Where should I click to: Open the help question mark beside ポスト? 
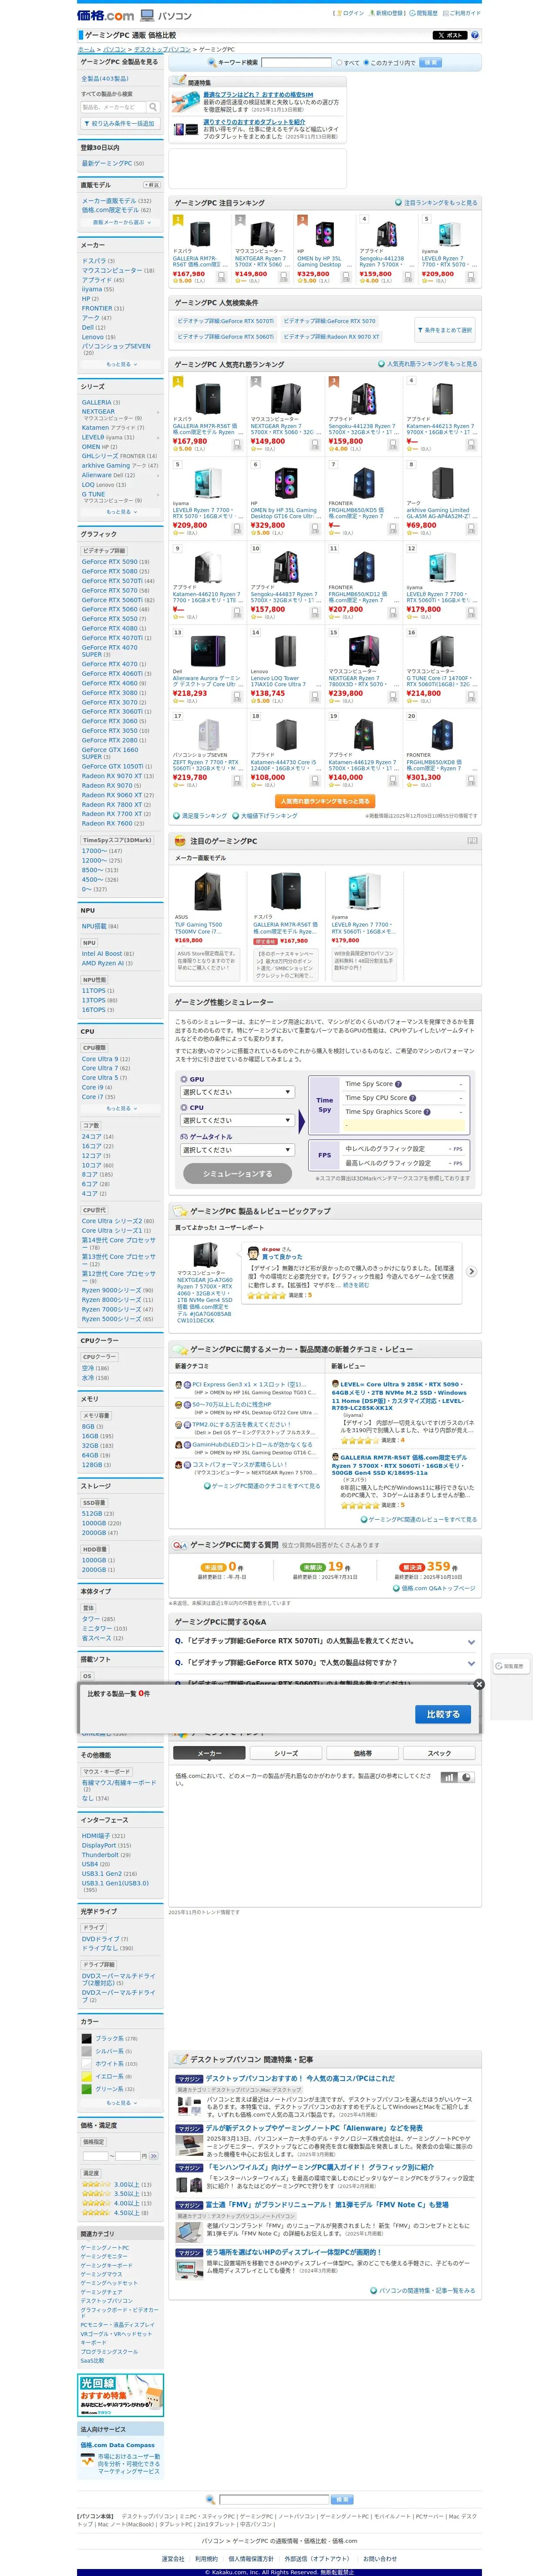[x=475, y=35]
